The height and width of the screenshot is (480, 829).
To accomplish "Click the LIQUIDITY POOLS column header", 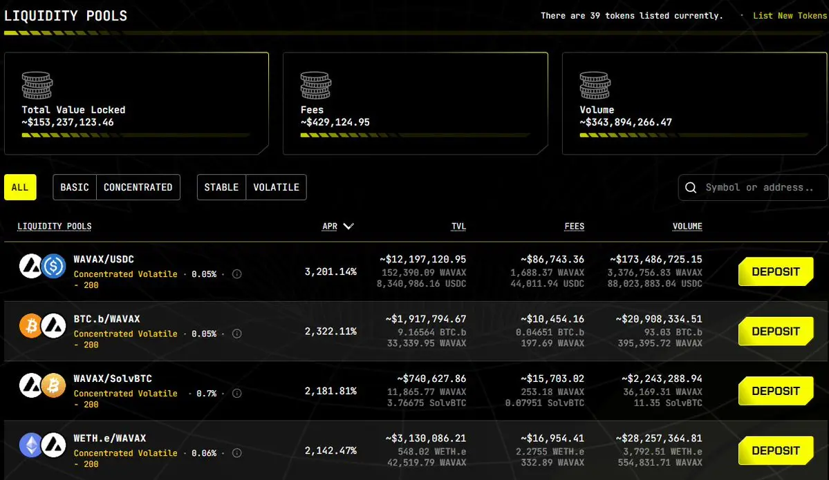I will pyautogui.click(x=55, y=227).
